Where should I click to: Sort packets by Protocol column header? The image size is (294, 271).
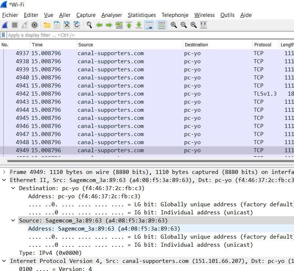262,44
